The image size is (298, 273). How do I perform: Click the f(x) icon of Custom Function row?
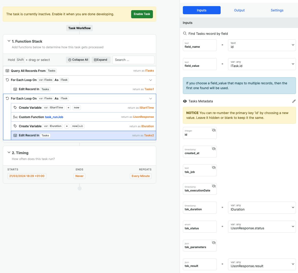pos(15,117)
